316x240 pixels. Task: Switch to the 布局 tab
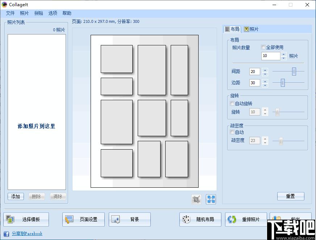click(232, 29)
